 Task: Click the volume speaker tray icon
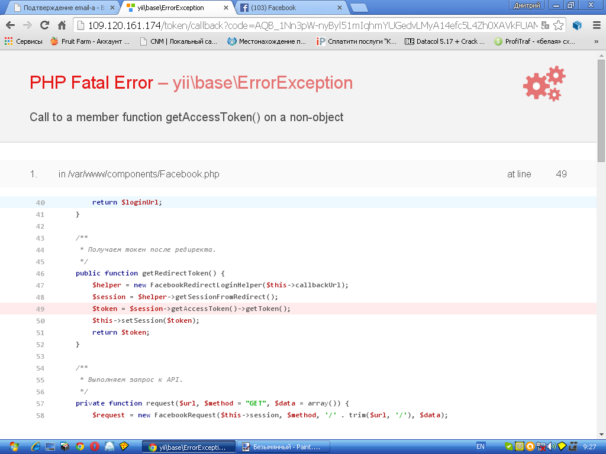pos(552,447)
